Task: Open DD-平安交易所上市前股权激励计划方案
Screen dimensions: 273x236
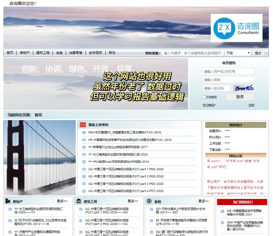Action: [180, 211]
